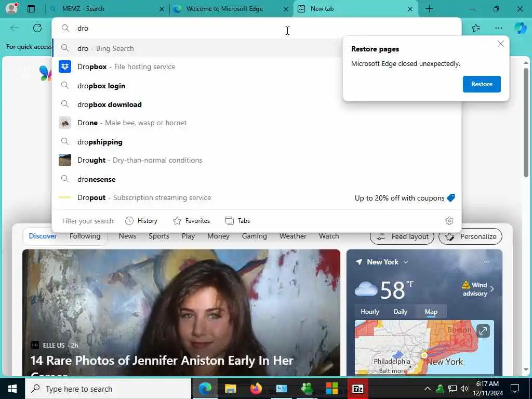The image size is (532, 399).
Task: Switch weather card to Daily view
Action: 400,312
